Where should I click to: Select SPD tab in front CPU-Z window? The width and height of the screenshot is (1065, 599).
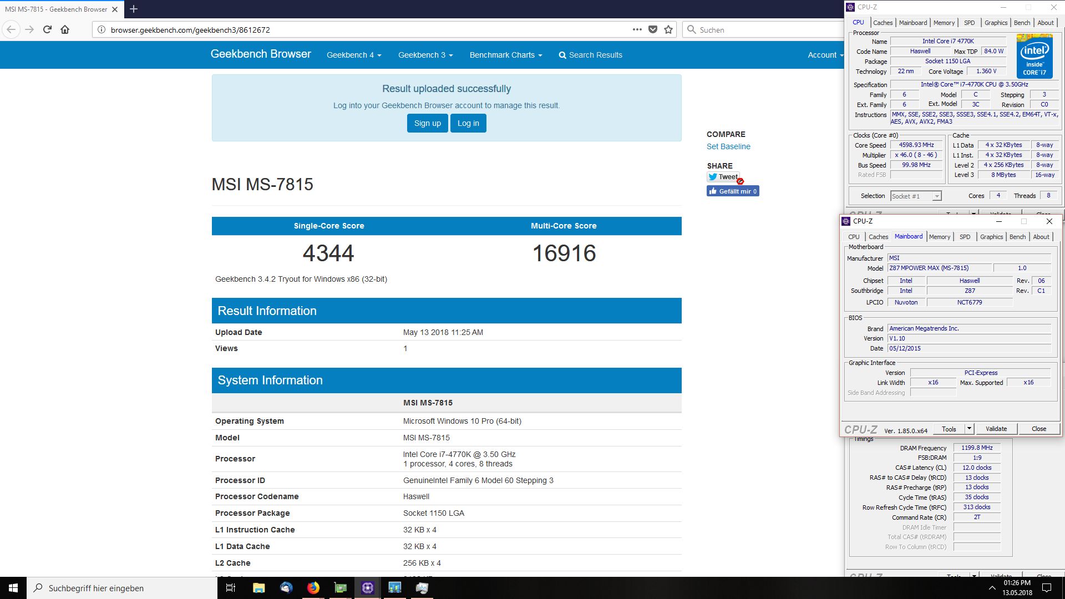965,237
